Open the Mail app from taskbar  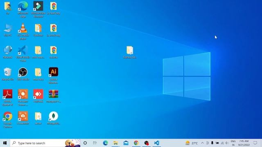(126, 143)
